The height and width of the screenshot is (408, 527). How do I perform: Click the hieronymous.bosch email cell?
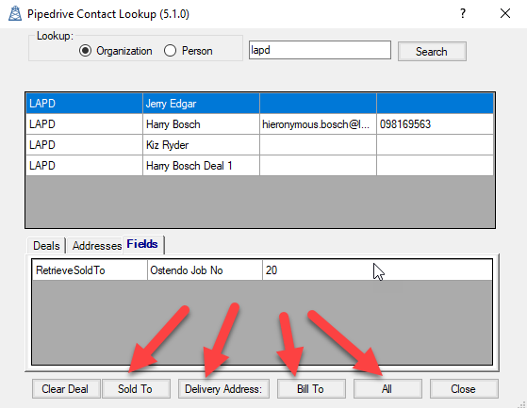(x=318, y=124)
